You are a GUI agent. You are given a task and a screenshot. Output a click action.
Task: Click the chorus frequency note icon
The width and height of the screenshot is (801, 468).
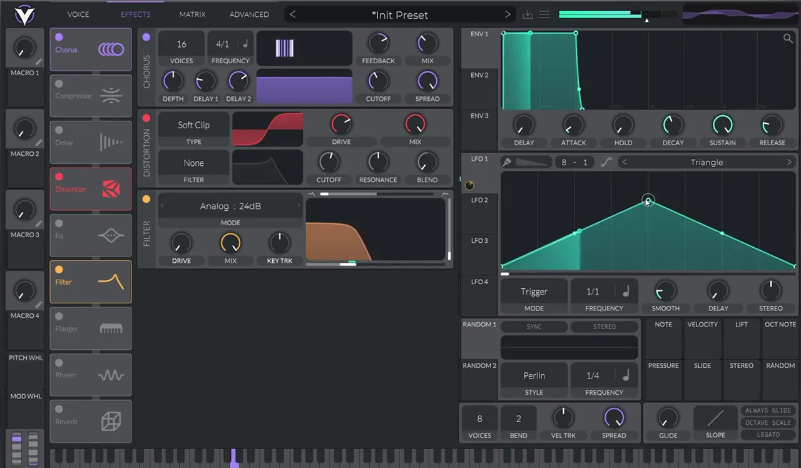[x=245, y=44]
